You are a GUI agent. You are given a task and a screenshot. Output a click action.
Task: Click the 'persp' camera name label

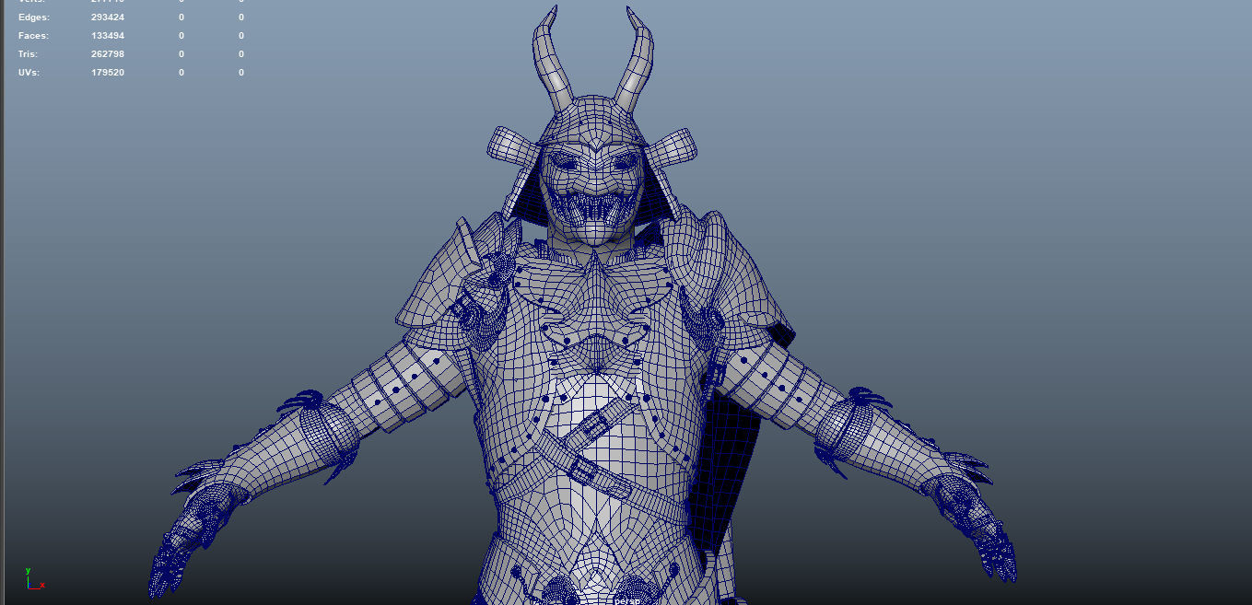627,600
